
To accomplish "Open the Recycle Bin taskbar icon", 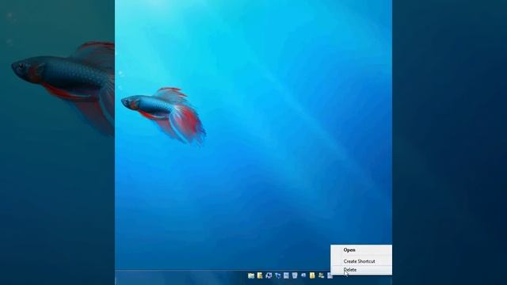I will pos(295,275).
